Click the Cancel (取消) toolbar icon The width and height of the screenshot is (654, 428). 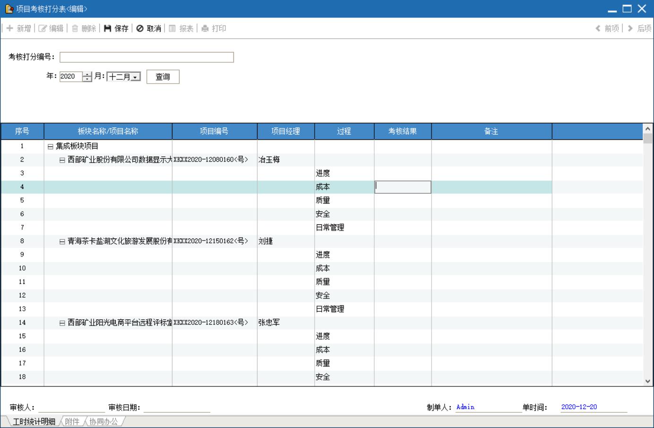140,28
